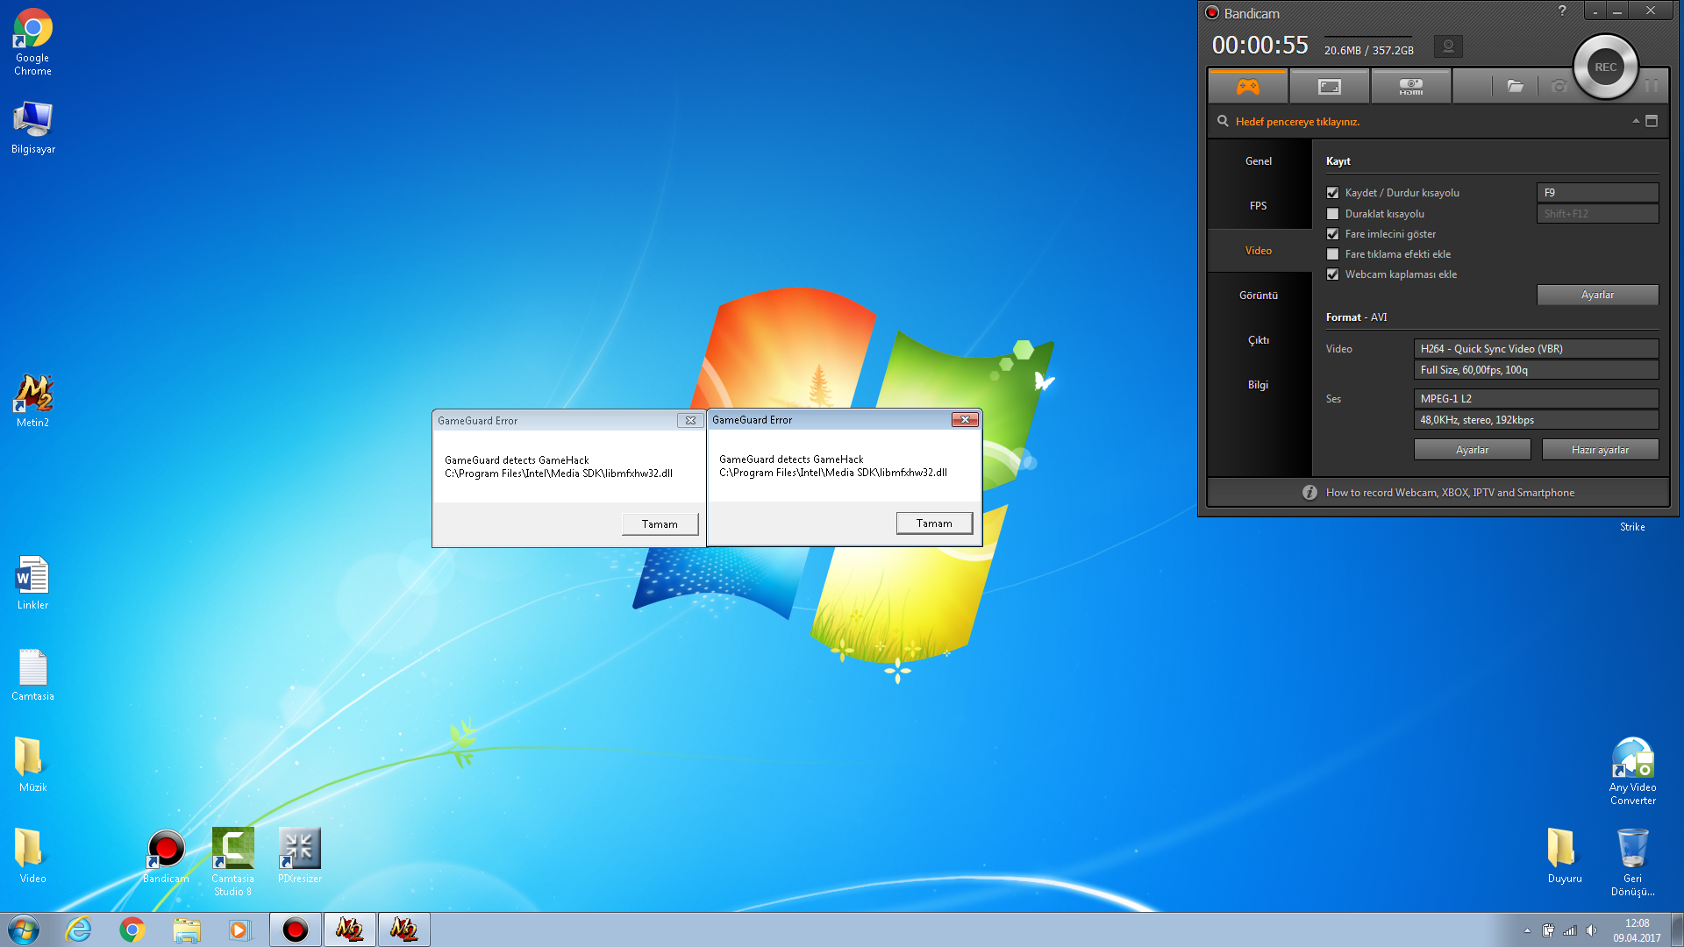The height and width of the screenshot is (947, 1684).
Task: Open Ayarlar under the Format section
Action: (1472, 450)
